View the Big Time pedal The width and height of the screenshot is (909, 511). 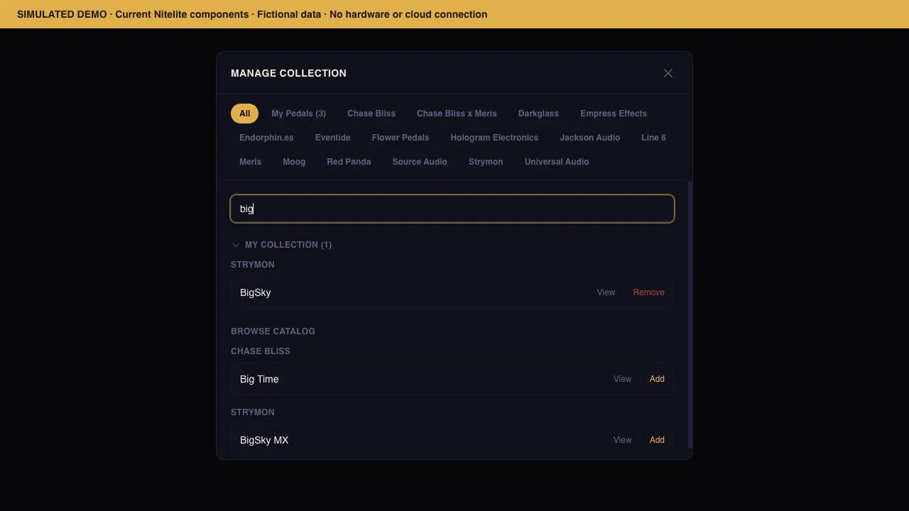622,379
